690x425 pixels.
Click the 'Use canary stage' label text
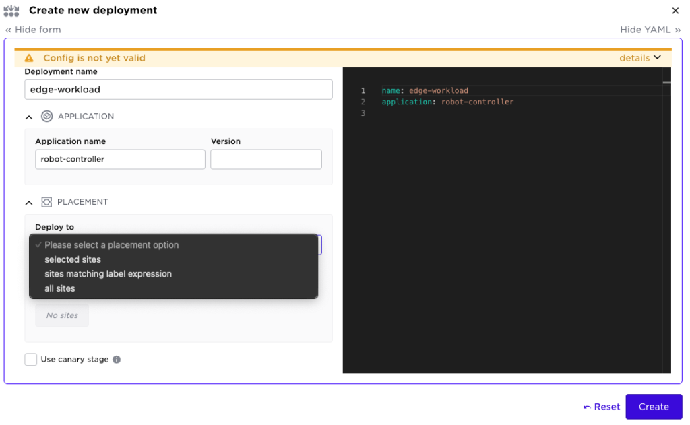[x=75, y=360]
